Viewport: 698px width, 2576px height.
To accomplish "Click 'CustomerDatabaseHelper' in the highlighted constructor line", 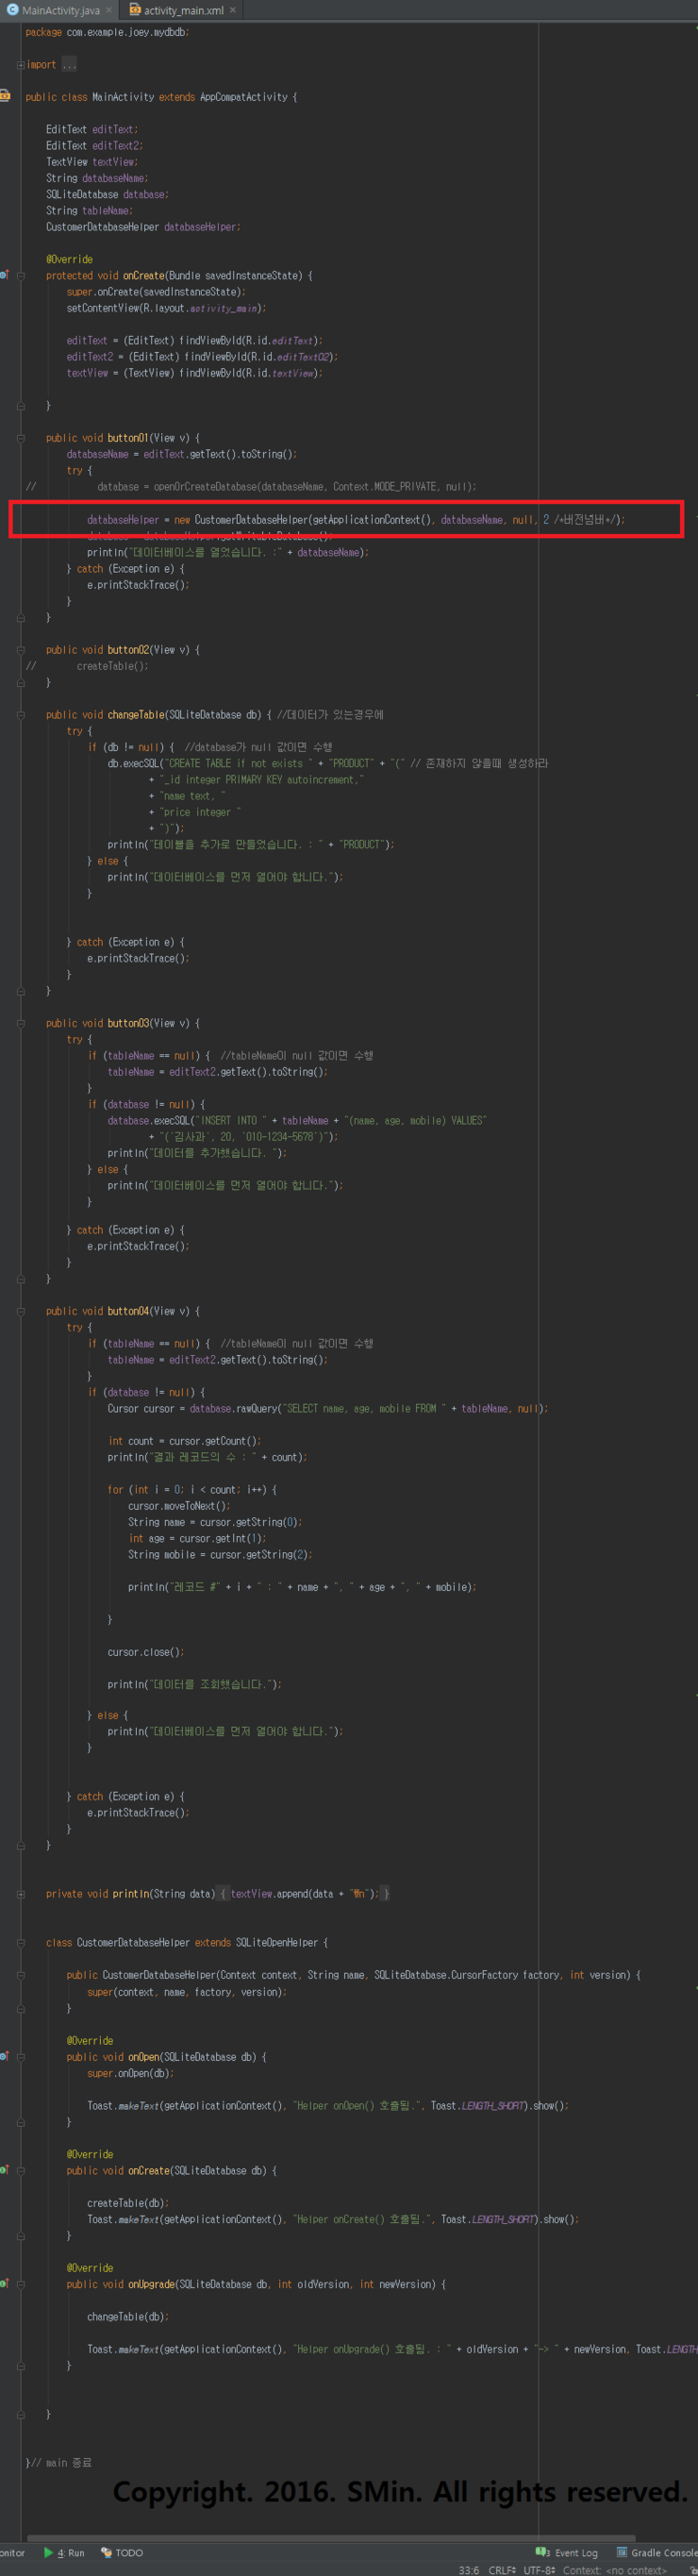I will tap(251, 520).
